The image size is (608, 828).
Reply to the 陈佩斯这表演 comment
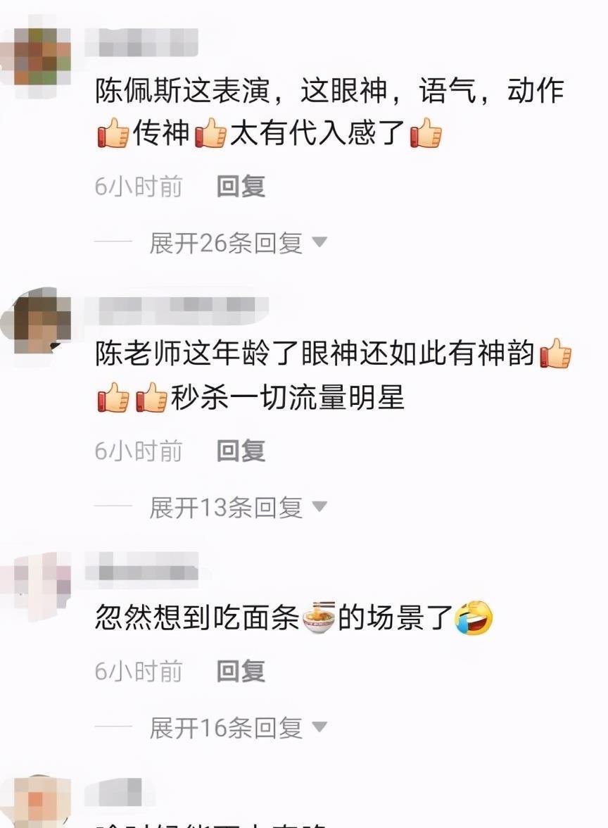click(241, 187)
